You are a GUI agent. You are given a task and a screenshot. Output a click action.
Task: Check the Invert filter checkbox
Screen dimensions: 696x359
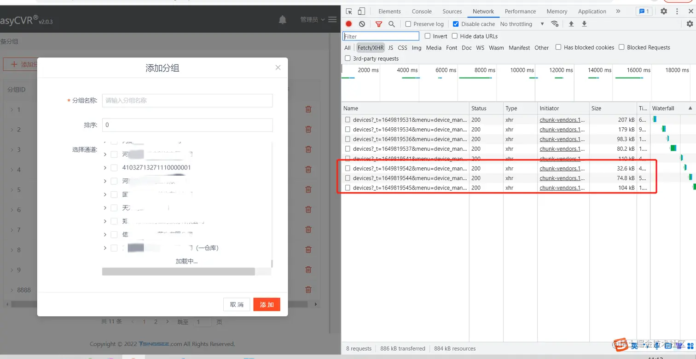[428, 36]
